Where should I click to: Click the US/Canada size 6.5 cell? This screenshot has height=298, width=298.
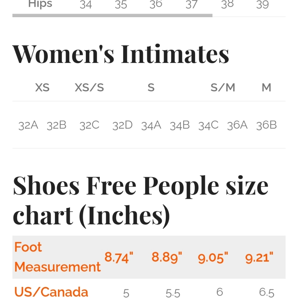[x=266, y=293]
